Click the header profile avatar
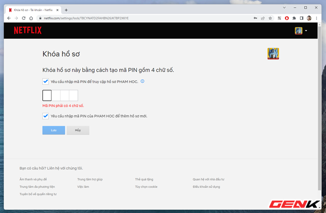Image resolution: width=326 pixels, height=213 pixels. click(298, 31)
